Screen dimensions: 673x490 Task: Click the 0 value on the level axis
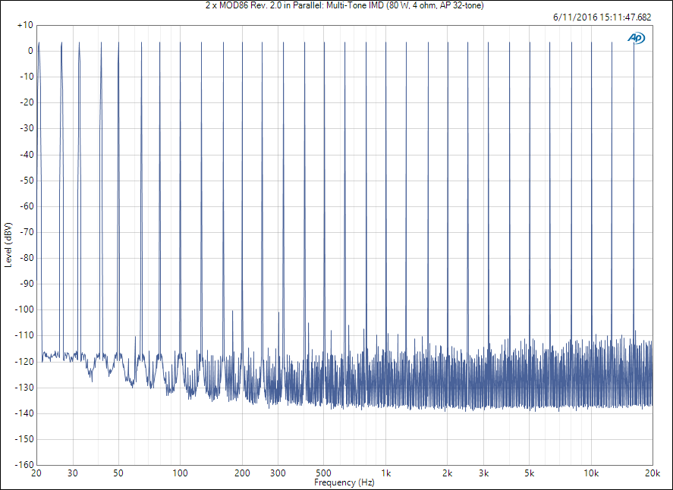click(x=30, y=51)
